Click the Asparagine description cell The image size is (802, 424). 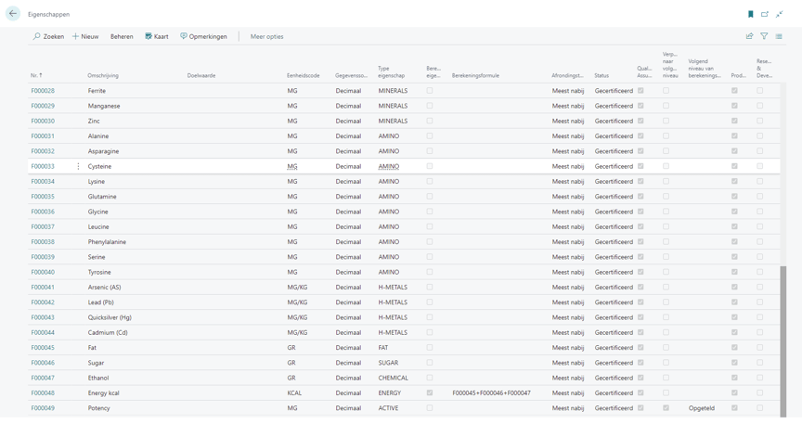coord(103,151)
